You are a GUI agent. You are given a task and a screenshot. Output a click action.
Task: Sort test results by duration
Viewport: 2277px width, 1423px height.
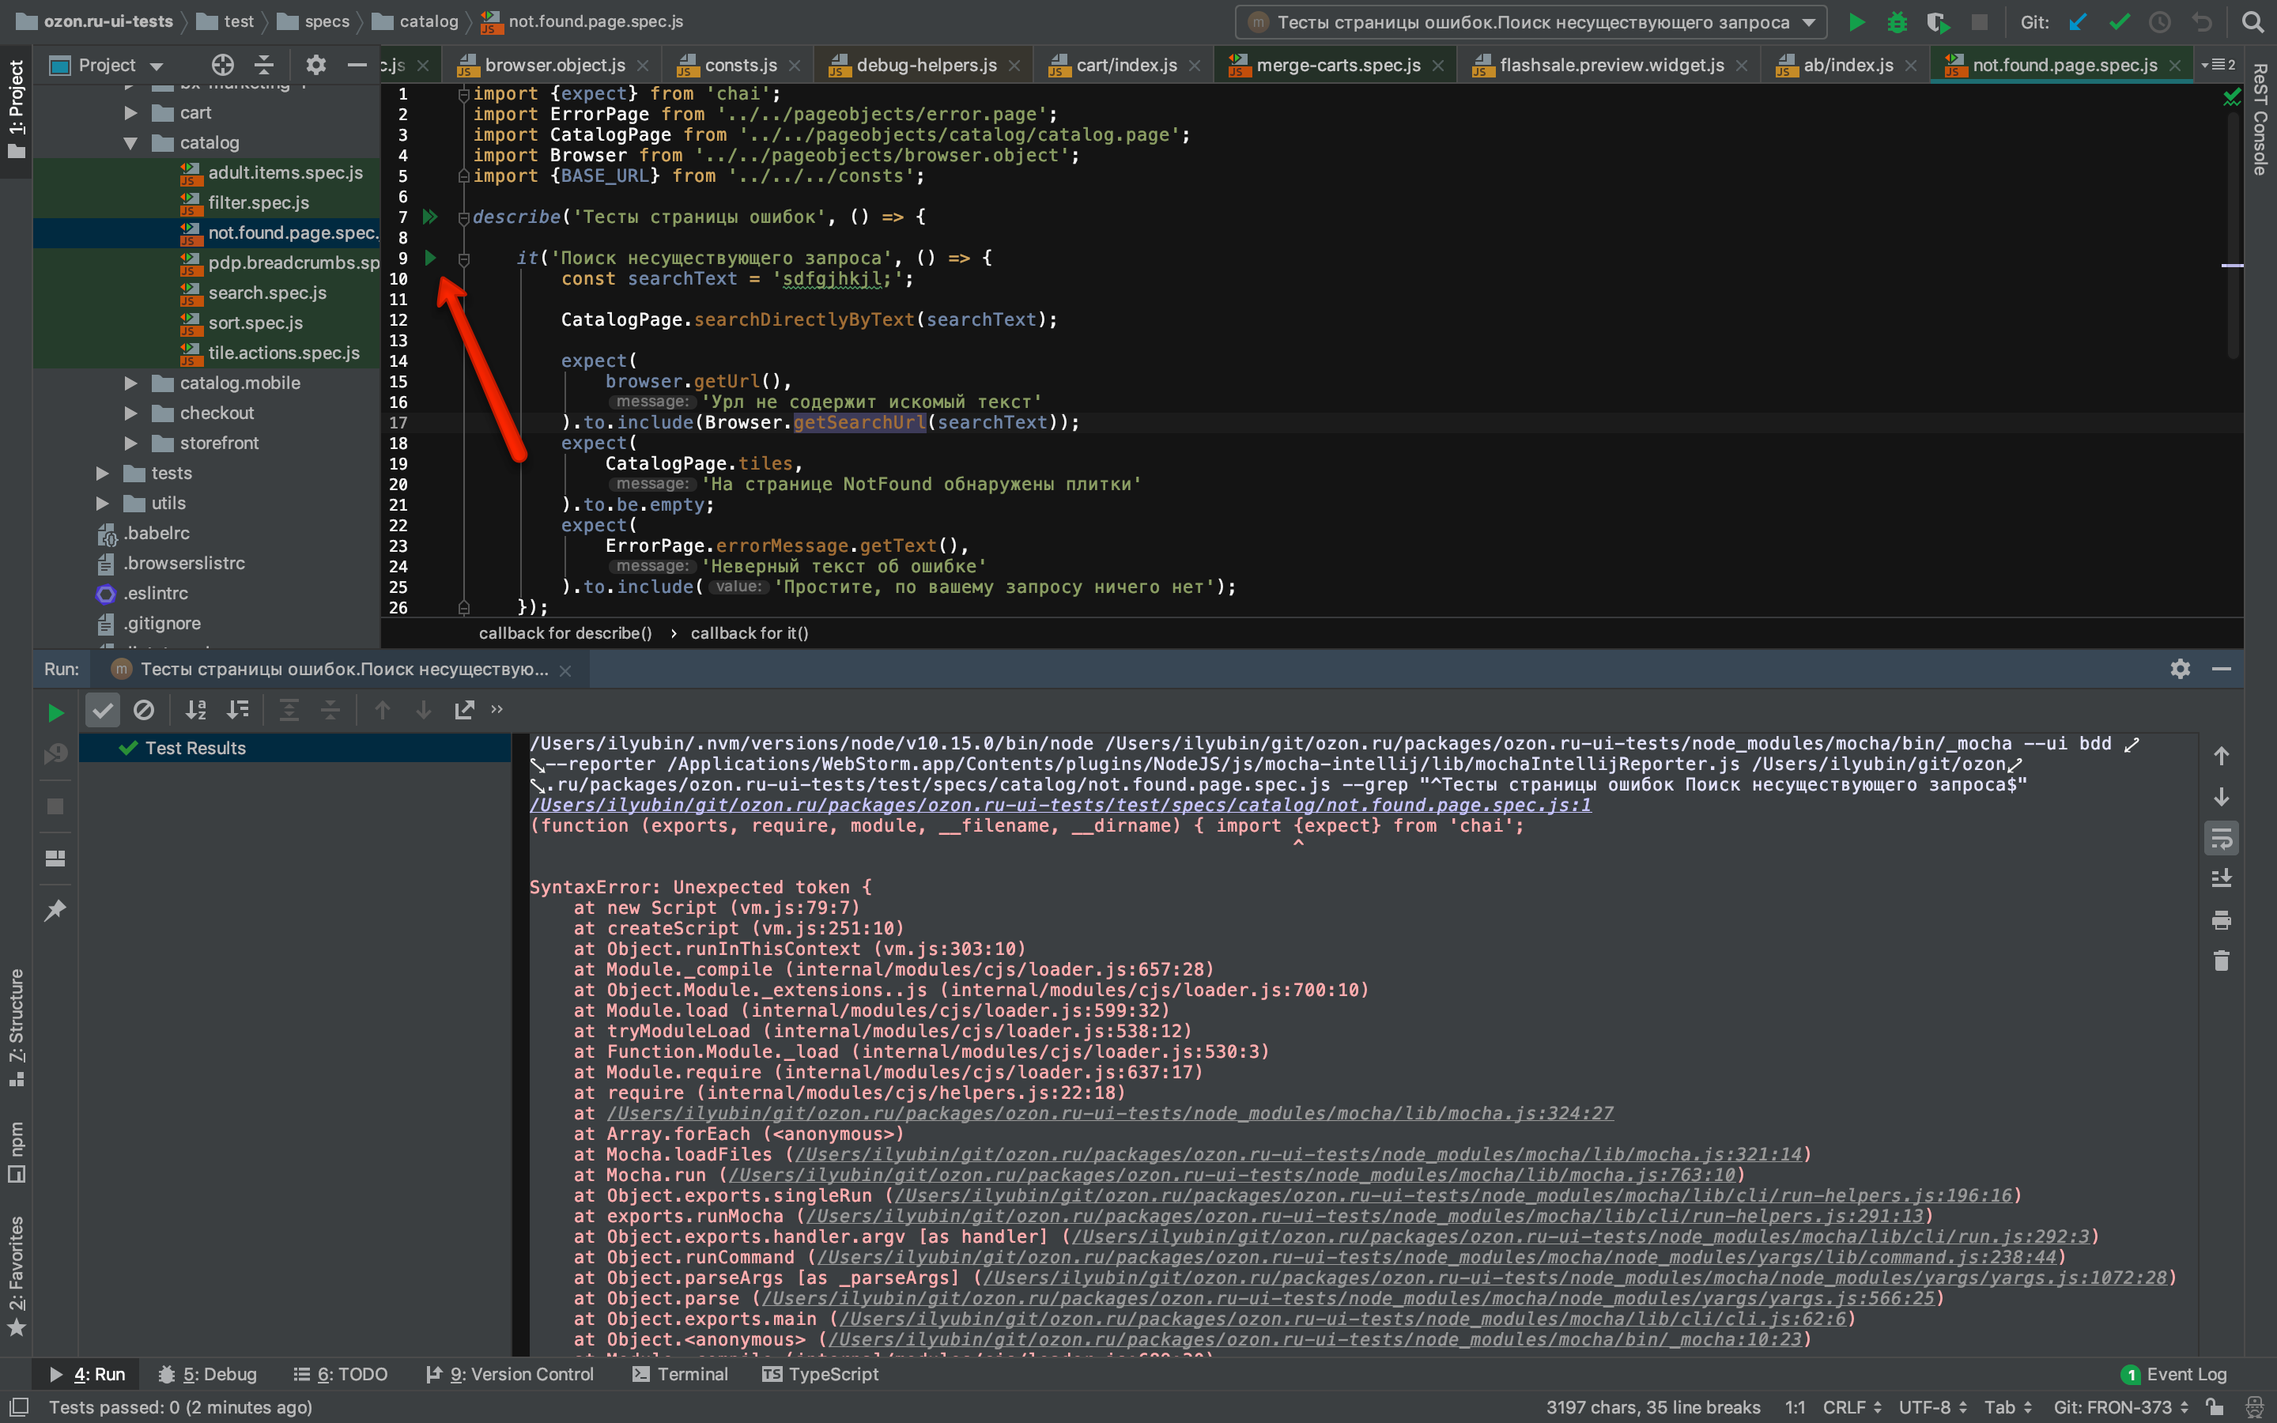[238, 710]
